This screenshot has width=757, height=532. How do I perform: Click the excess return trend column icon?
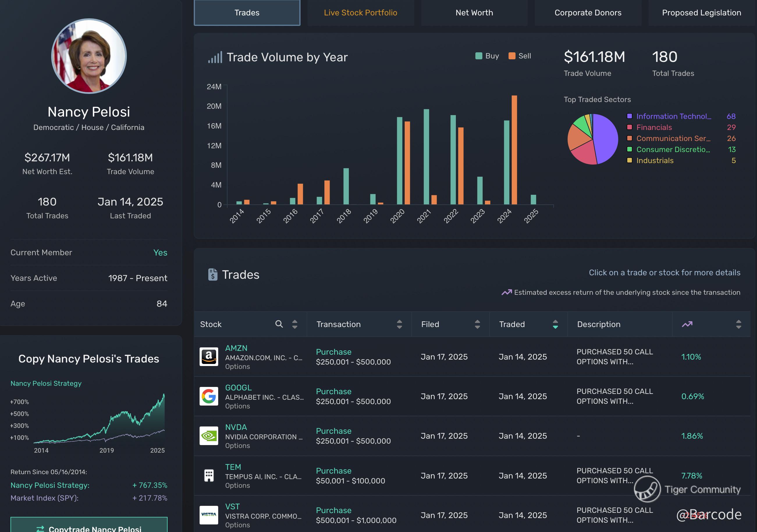687,324
